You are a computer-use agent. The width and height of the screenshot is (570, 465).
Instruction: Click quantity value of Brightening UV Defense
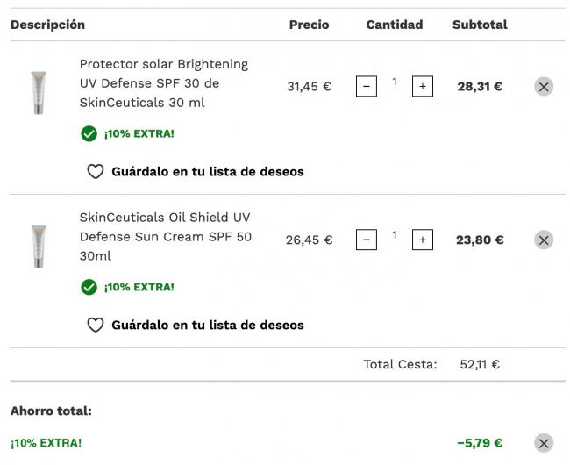[395, 82]
